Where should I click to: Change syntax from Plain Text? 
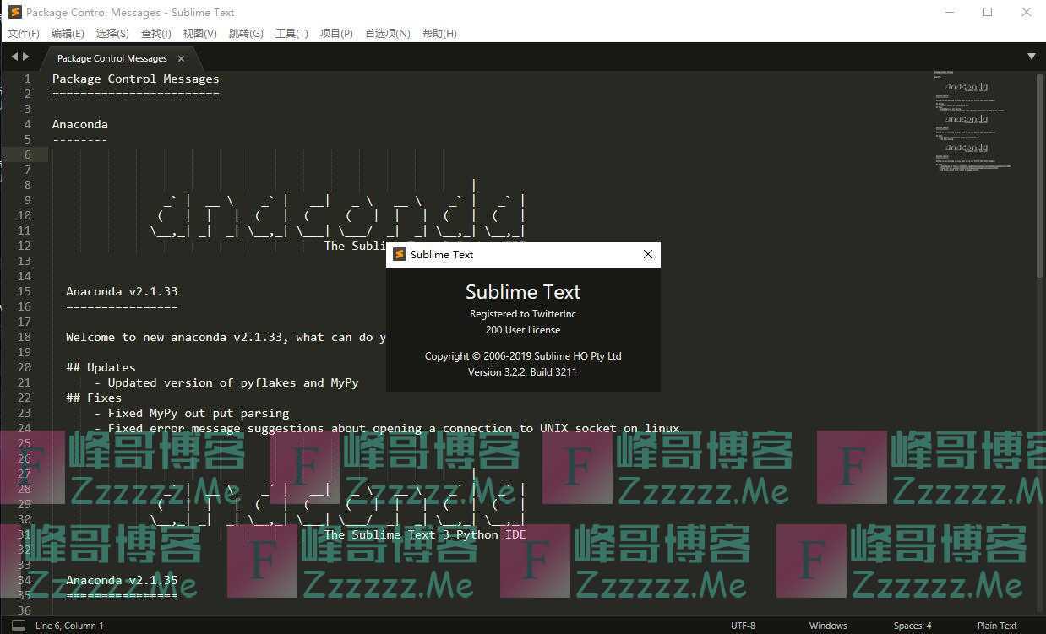click(x=997, y=626)
